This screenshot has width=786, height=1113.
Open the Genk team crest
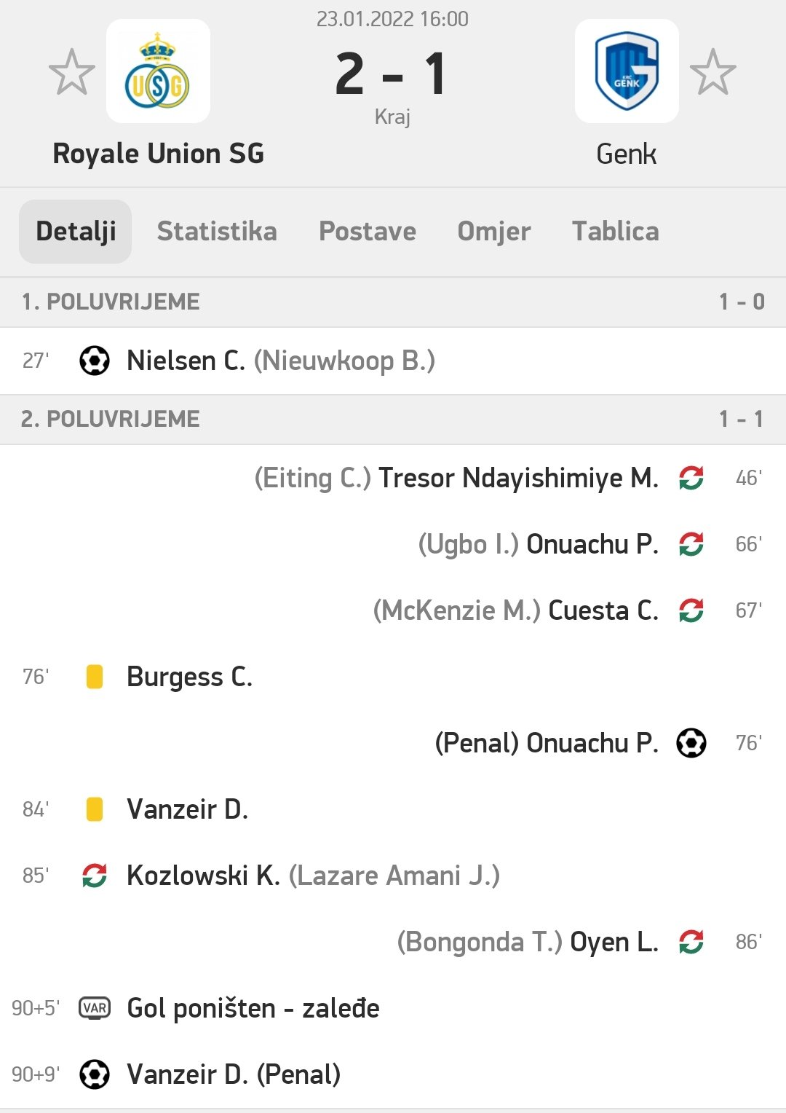coord(627,71)
